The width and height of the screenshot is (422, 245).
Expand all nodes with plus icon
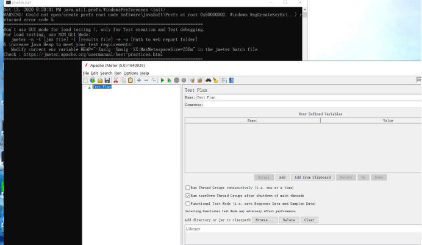[x=139, y=80]
